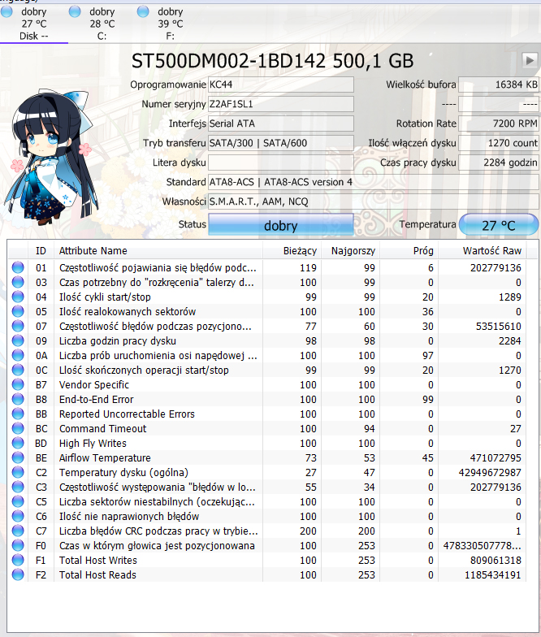Click the status icon of End-to-End Error row

(x=18, y=399)
